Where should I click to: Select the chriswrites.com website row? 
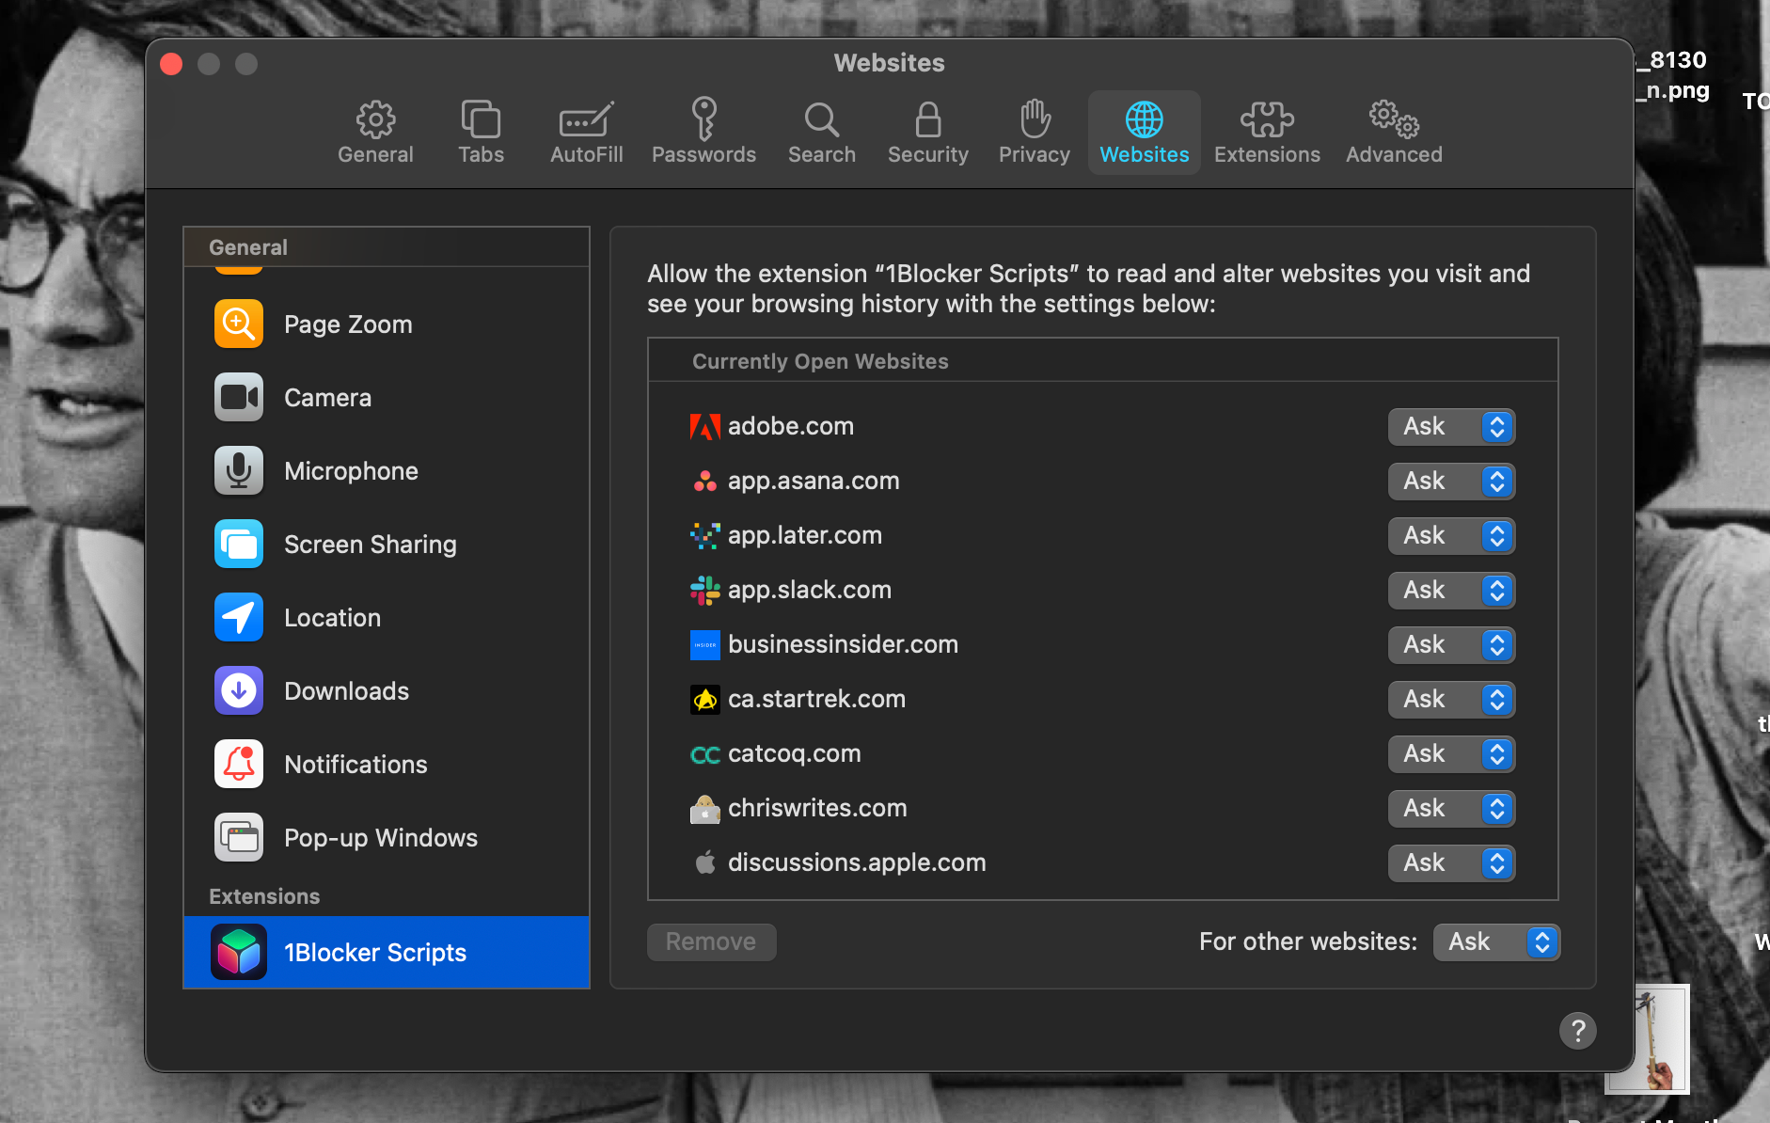(x=1102, y=809)
